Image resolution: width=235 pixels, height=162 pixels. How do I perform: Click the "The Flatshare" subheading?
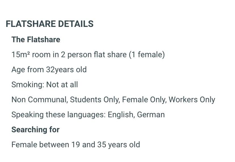36,39
